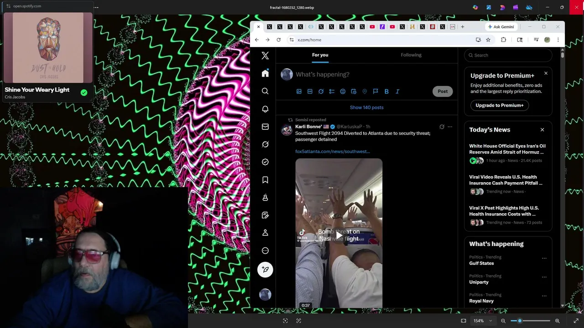The height and width of the screenshot is (328, 584).
Task: Schedule the post with calendar icon
Action: (x=354, y=92)
